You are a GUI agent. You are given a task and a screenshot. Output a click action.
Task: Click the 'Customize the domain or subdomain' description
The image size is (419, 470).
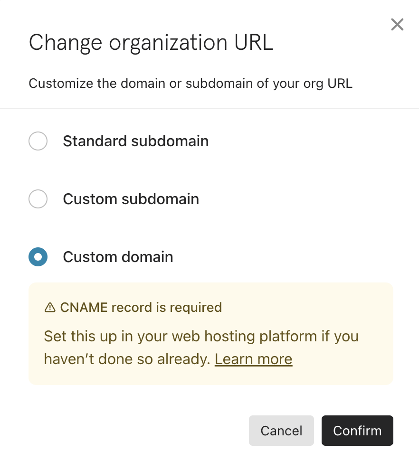(190, 84)
